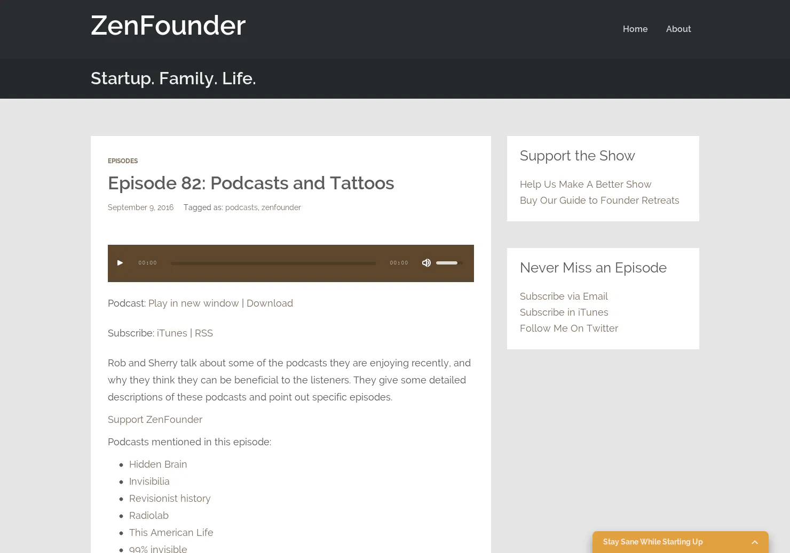Subscribe via the iTunes link in post
The height and width of the screenshot is (553, 790).
coord(172,333)
